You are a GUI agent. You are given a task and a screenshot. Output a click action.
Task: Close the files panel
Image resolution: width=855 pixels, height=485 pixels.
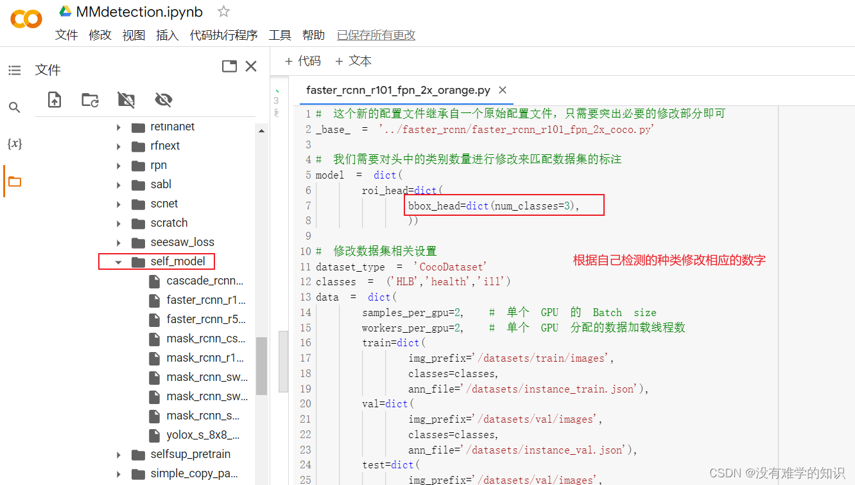[x=251, y=66]
